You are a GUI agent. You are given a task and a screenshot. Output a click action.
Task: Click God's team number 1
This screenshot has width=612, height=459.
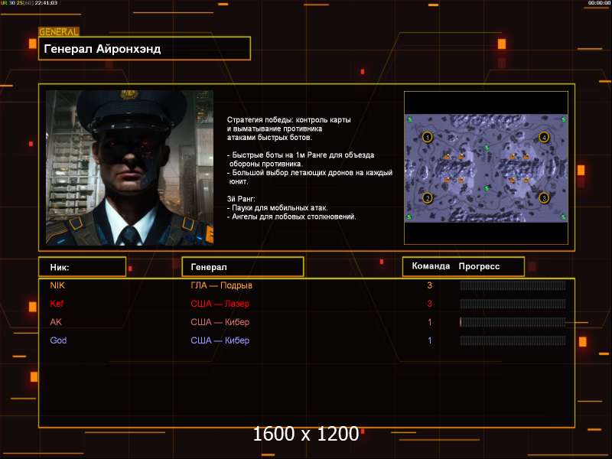coord(430,340)
